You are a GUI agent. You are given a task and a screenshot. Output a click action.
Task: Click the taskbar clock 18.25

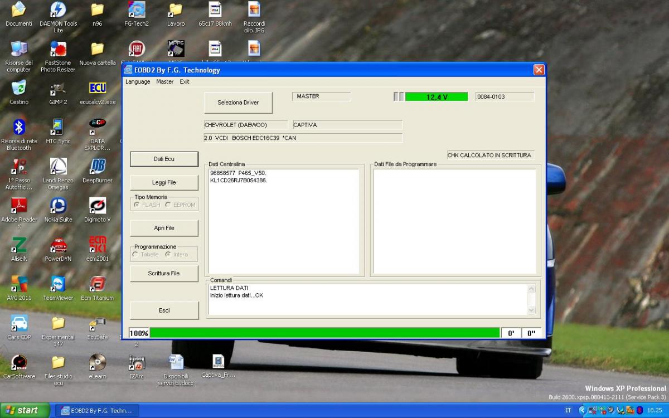pos(655,410)
